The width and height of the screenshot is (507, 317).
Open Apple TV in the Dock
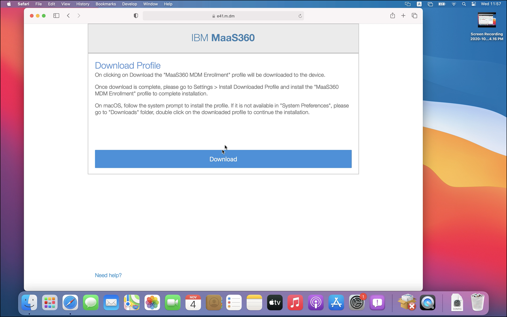275,303
